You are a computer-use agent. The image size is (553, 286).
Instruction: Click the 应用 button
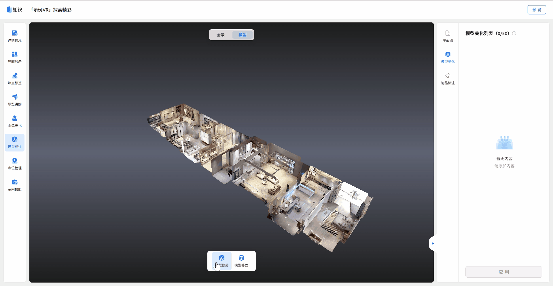click(504, 272)
